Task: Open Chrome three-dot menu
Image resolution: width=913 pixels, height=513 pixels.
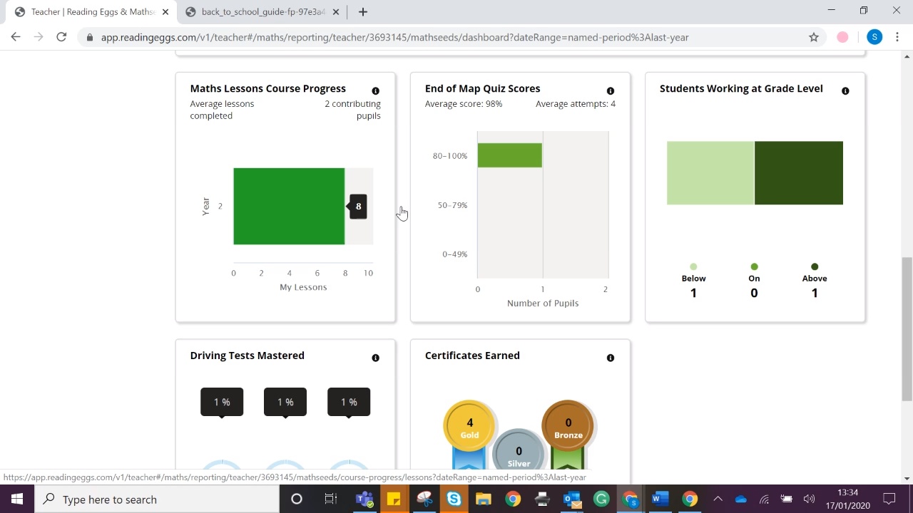Action: (897, 37)
